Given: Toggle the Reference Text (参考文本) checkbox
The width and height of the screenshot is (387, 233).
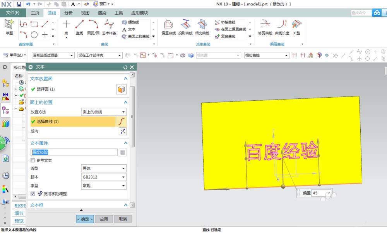Looking at the screenshot, I should [33, 160].
